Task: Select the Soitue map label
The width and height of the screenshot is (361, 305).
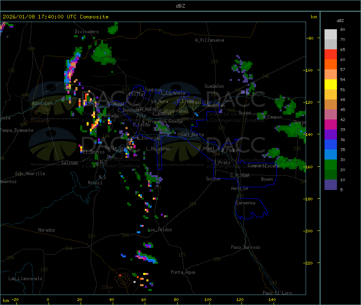Action: (x=213, y=179)
